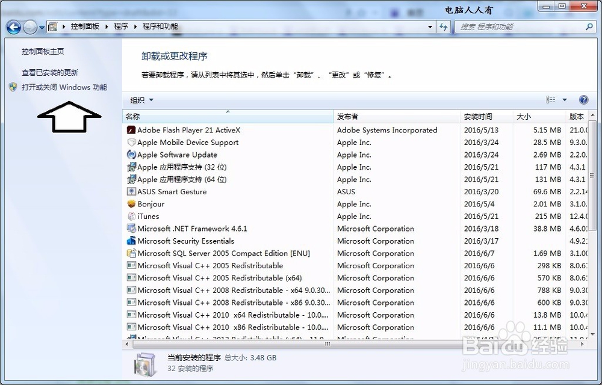Click the horizontal scrollbar left arrow
This screenshot has height=385, width=602.
point(128,344)
